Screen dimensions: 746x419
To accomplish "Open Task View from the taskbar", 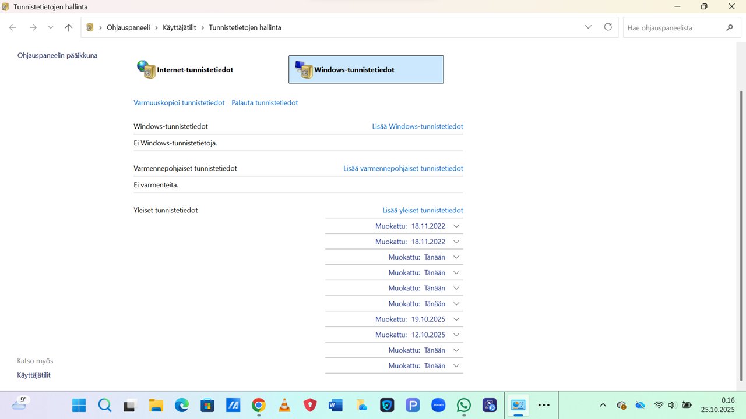I will click(x=130, y=405).
